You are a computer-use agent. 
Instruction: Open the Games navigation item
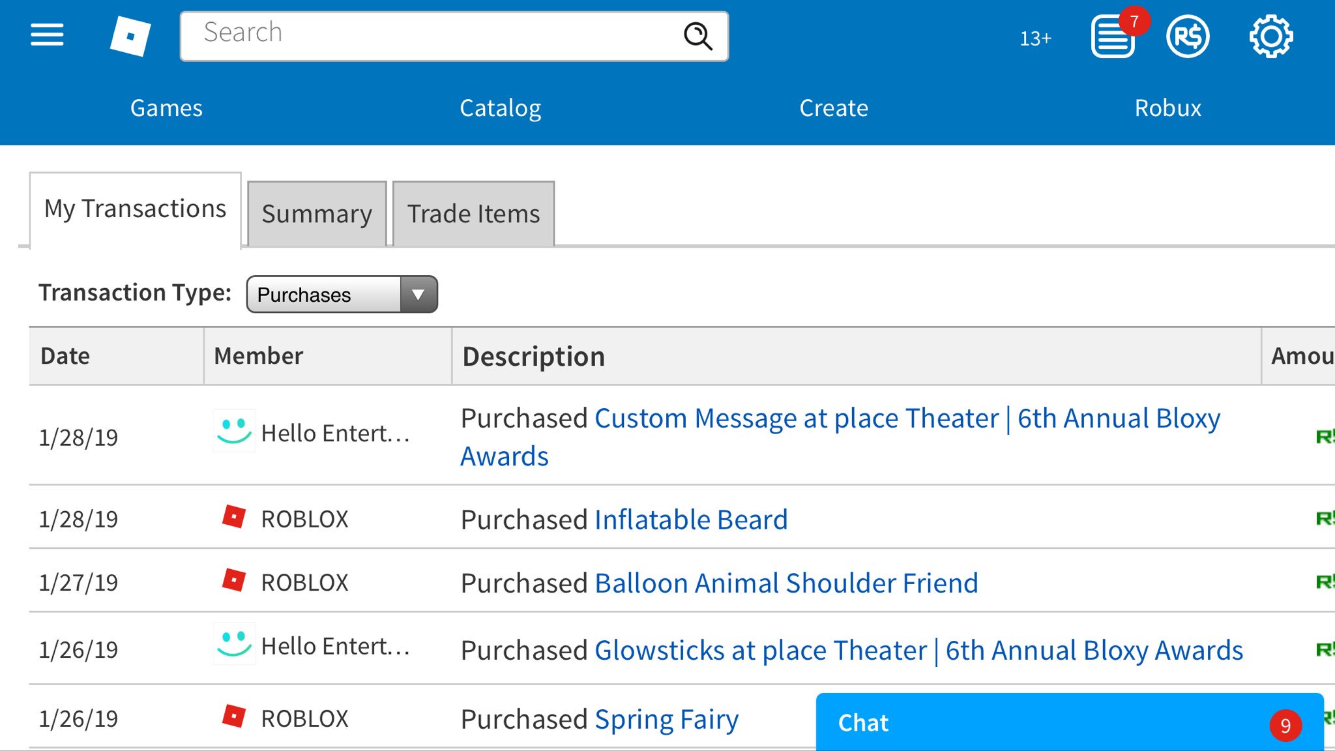tap(166, 108)
